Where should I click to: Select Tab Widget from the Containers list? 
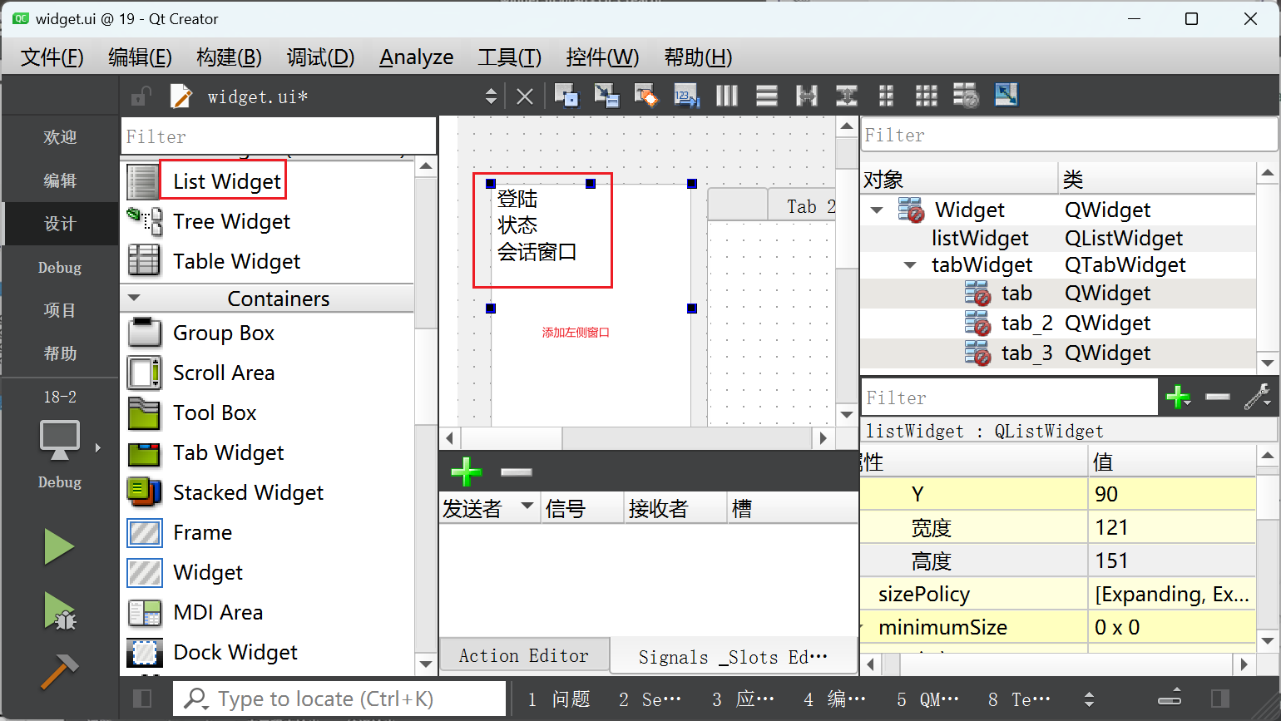229,452
